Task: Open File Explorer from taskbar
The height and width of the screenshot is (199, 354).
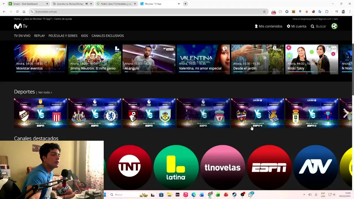Action: coord(169,195)
